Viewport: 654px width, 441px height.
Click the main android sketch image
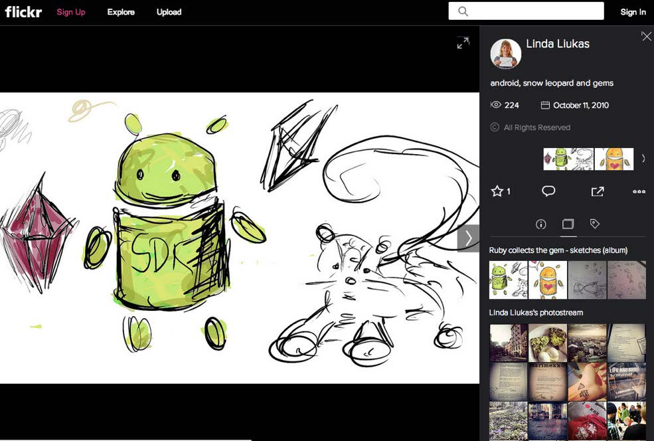coord(240,238)
